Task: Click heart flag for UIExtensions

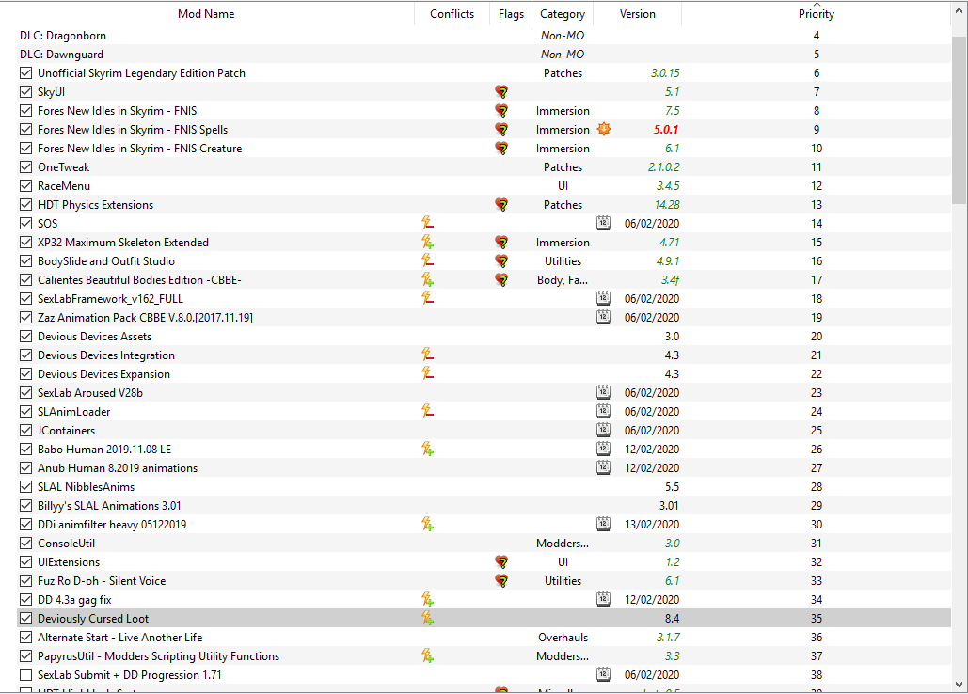Action: [x=502, y=562]
